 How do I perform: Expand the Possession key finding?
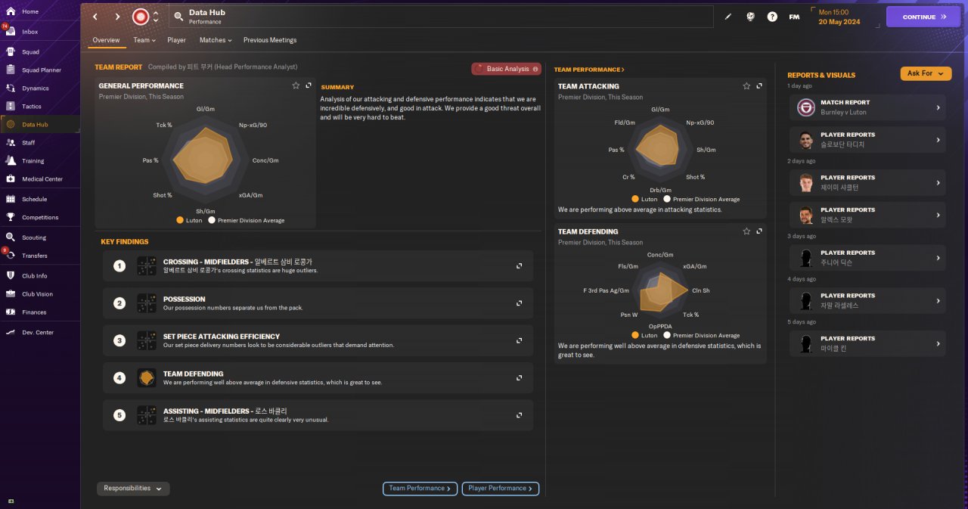tap(519, 303)
